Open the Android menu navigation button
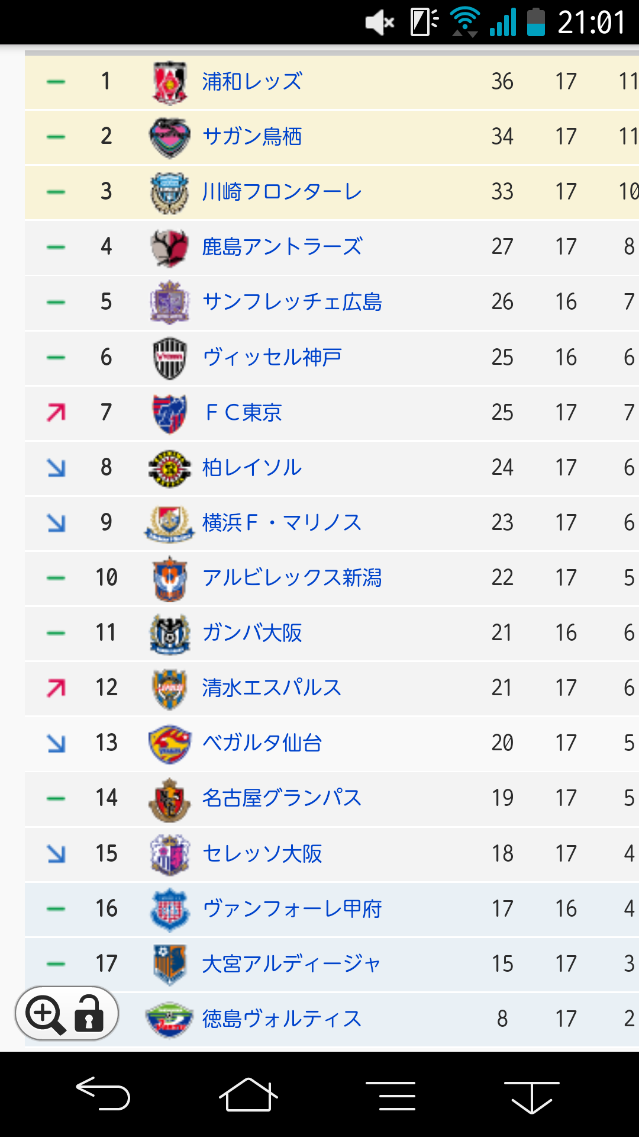 pyautogui.click(x=390, y=1095)
